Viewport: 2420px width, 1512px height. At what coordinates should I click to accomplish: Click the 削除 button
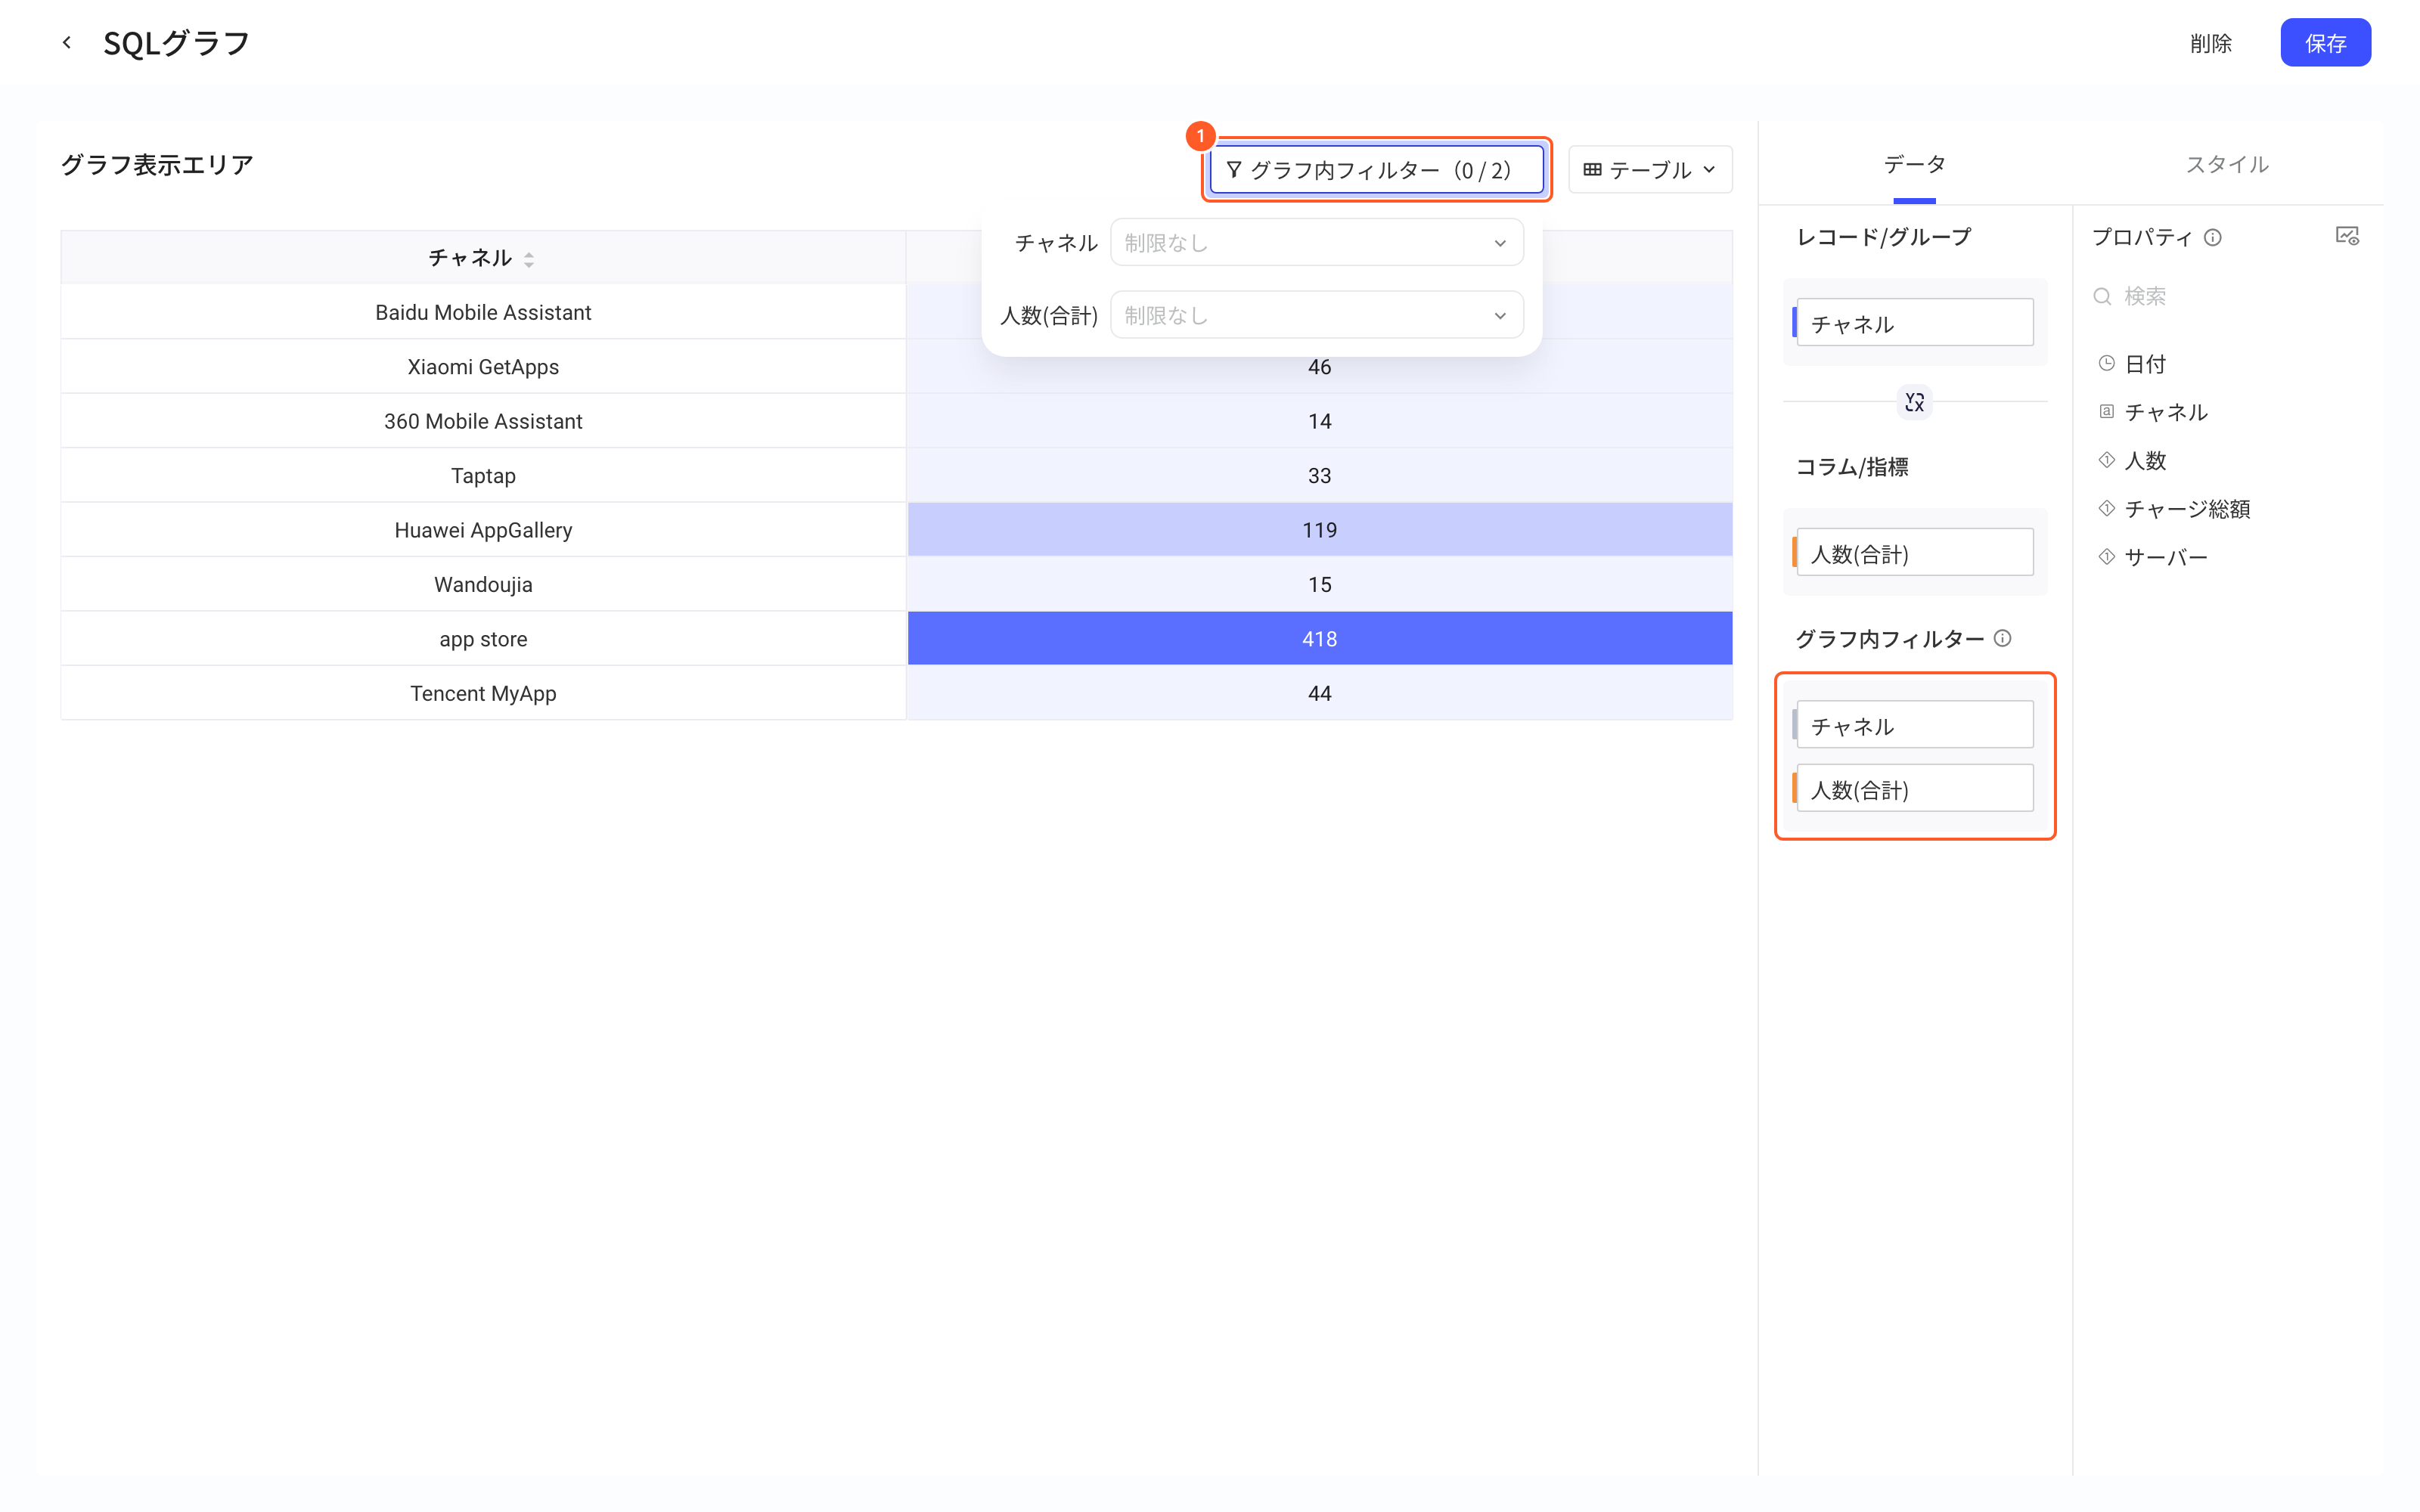coord(2210,43)
